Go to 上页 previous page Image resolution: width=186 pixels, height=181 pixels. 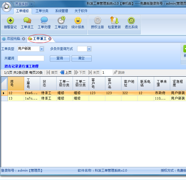pyautogui.click(x=66, y=73)
